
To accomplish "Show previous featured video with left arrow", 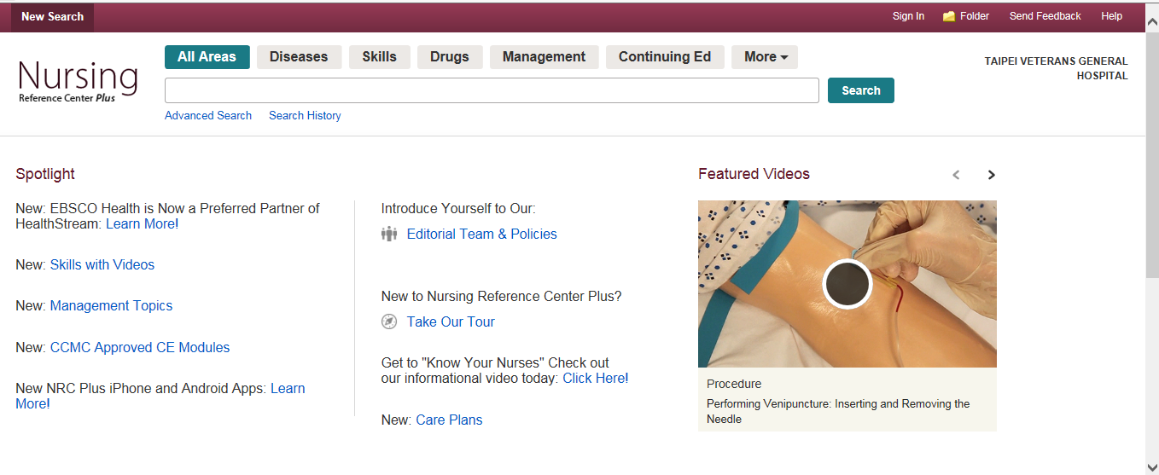I will (x=956, y=175).
